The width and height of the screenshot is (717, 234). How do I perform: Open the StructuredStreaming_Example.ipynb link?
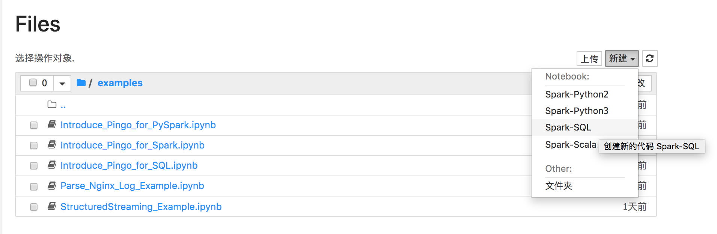(x=141, y=207)
